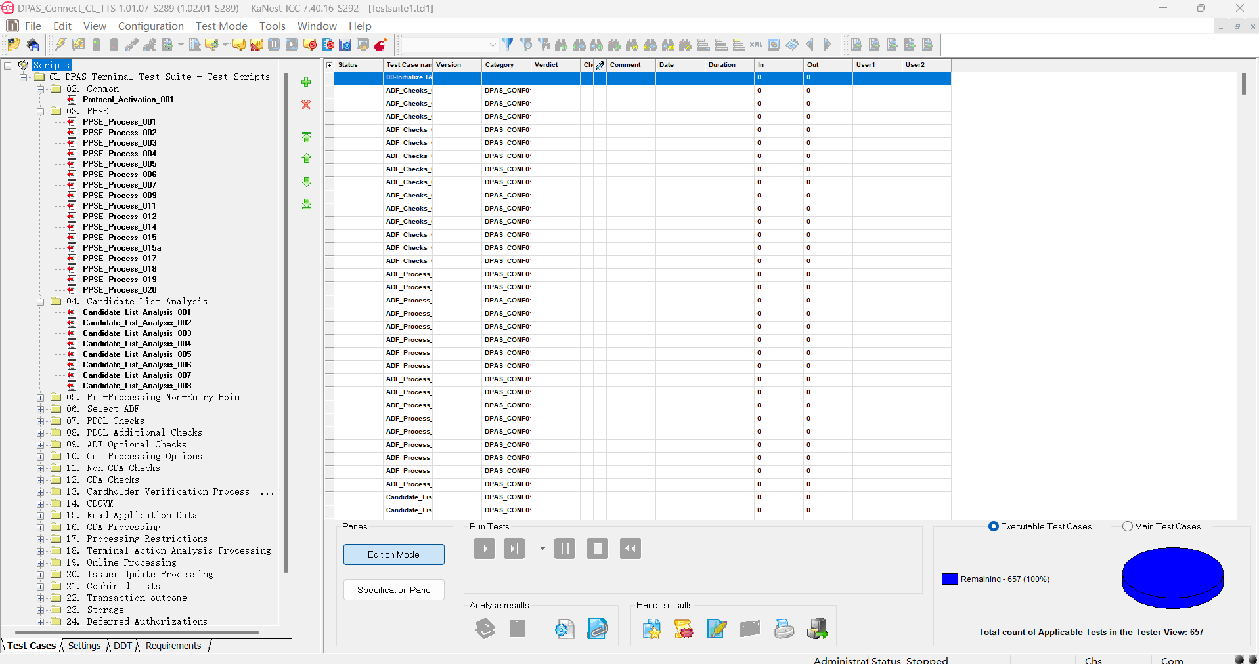Click the filter funnel toolbar icon
This screenshot has width=1259, height=664.
coord(508,45)
